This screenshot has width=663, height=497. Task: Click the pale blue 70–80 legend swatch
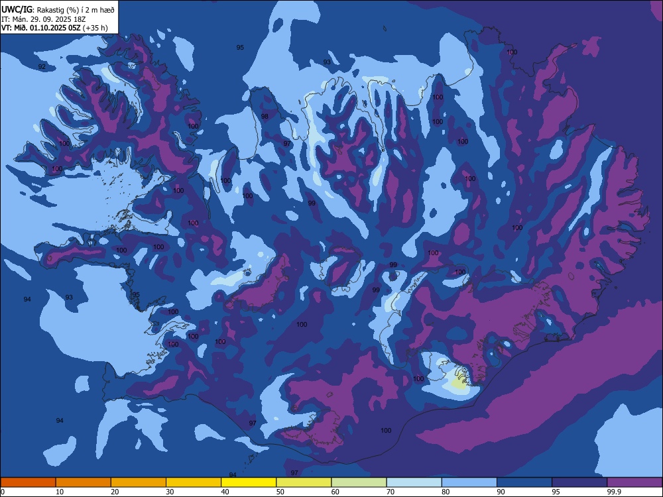(414, 482)
